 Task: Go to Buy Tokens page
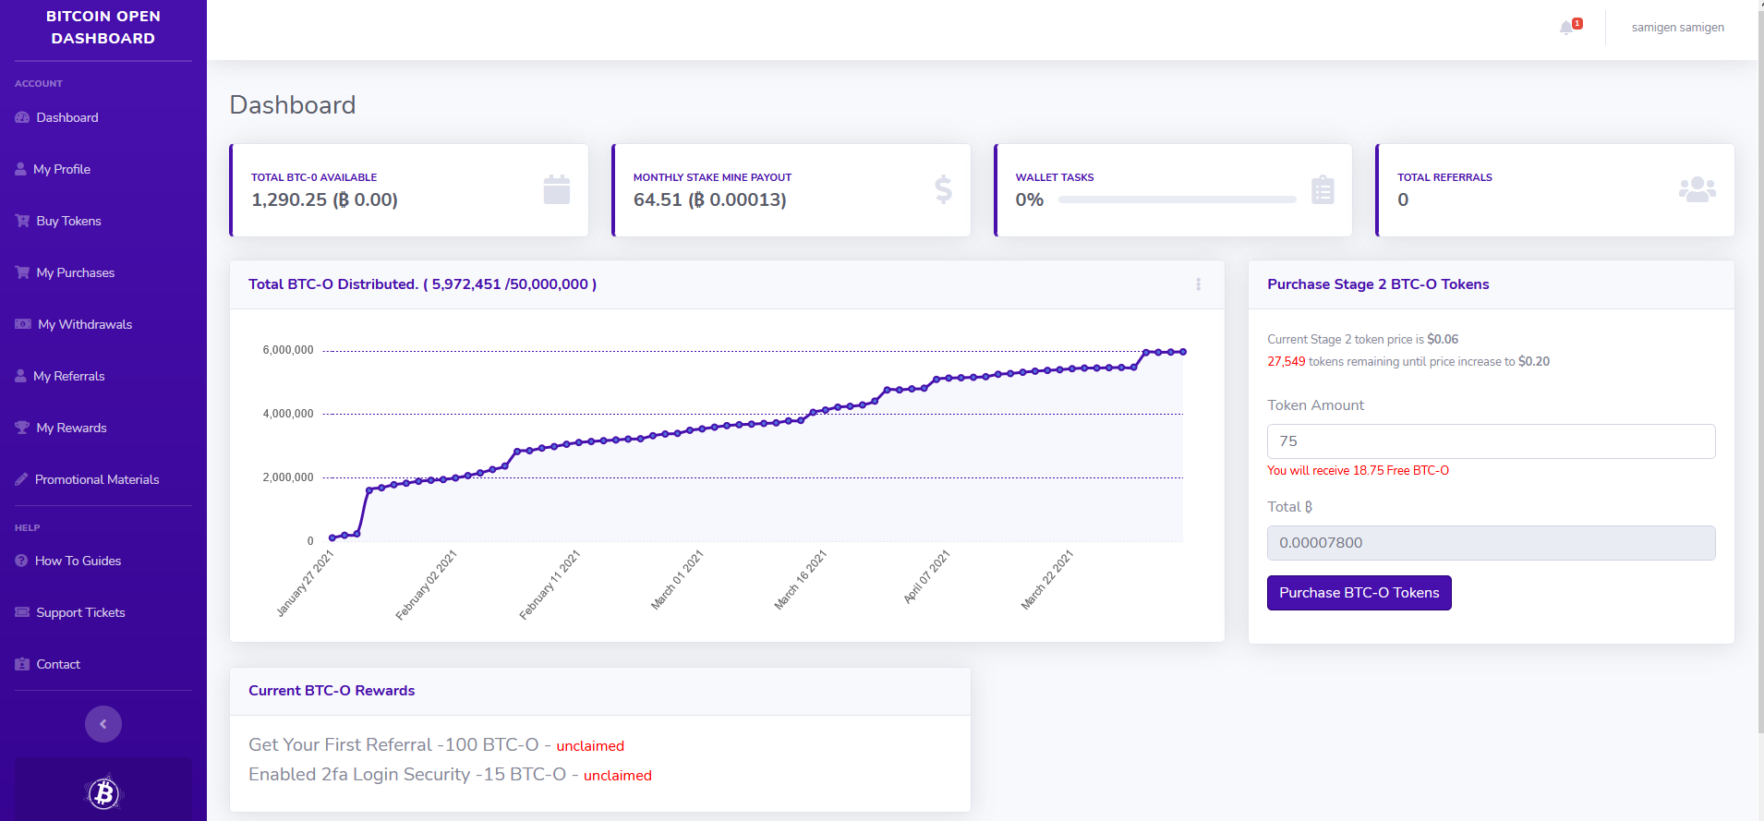(x=68, y=221)
